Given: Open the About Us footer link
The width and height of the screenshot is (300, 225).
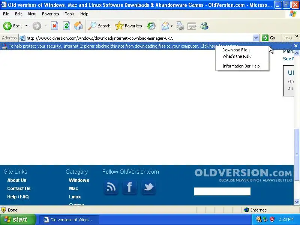Looking at the screenshot, I should pyautogui.click(x=17, y=180).
